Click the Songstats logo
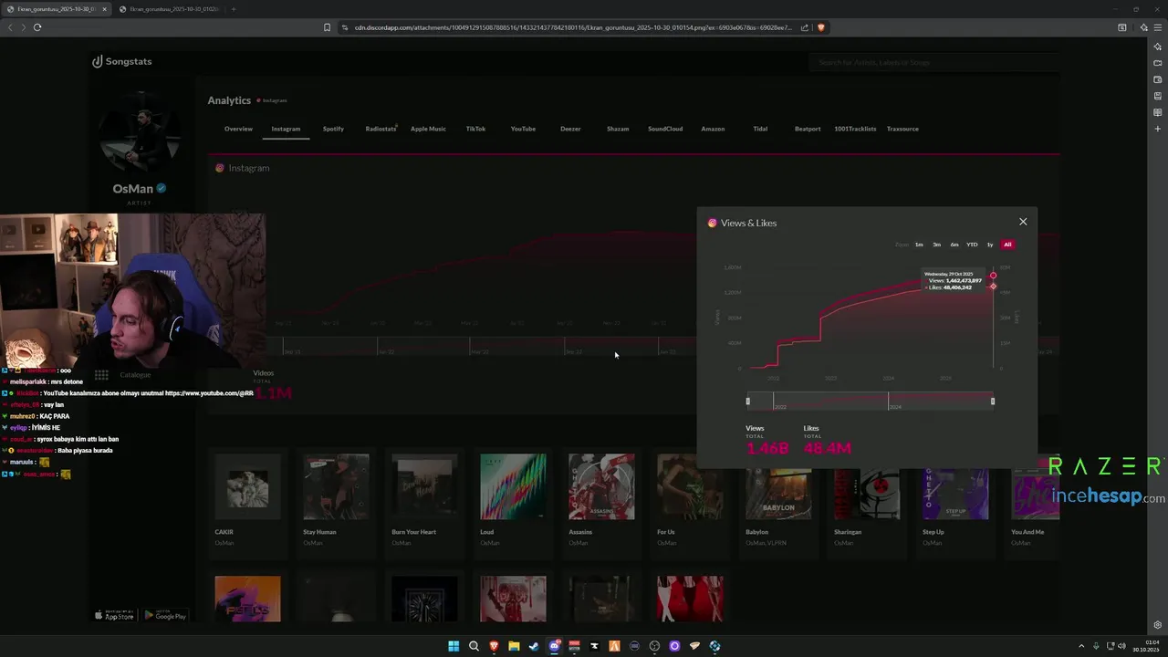This screenshot has height=657, width=1168. point(122,61)
